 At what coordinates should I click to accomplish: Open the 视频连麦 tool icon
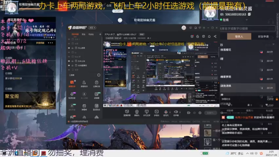pos(72,95)
